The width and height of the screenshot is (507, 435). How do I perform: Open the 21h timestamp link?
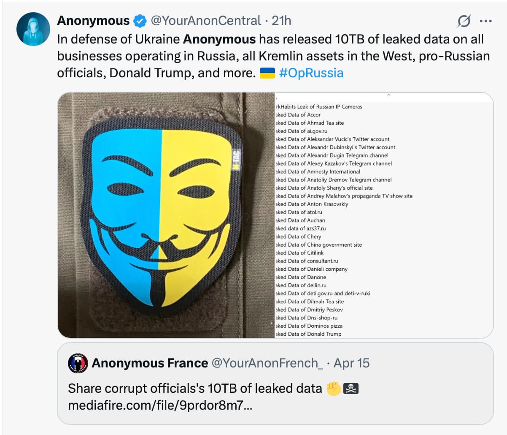tap(281, 21)
